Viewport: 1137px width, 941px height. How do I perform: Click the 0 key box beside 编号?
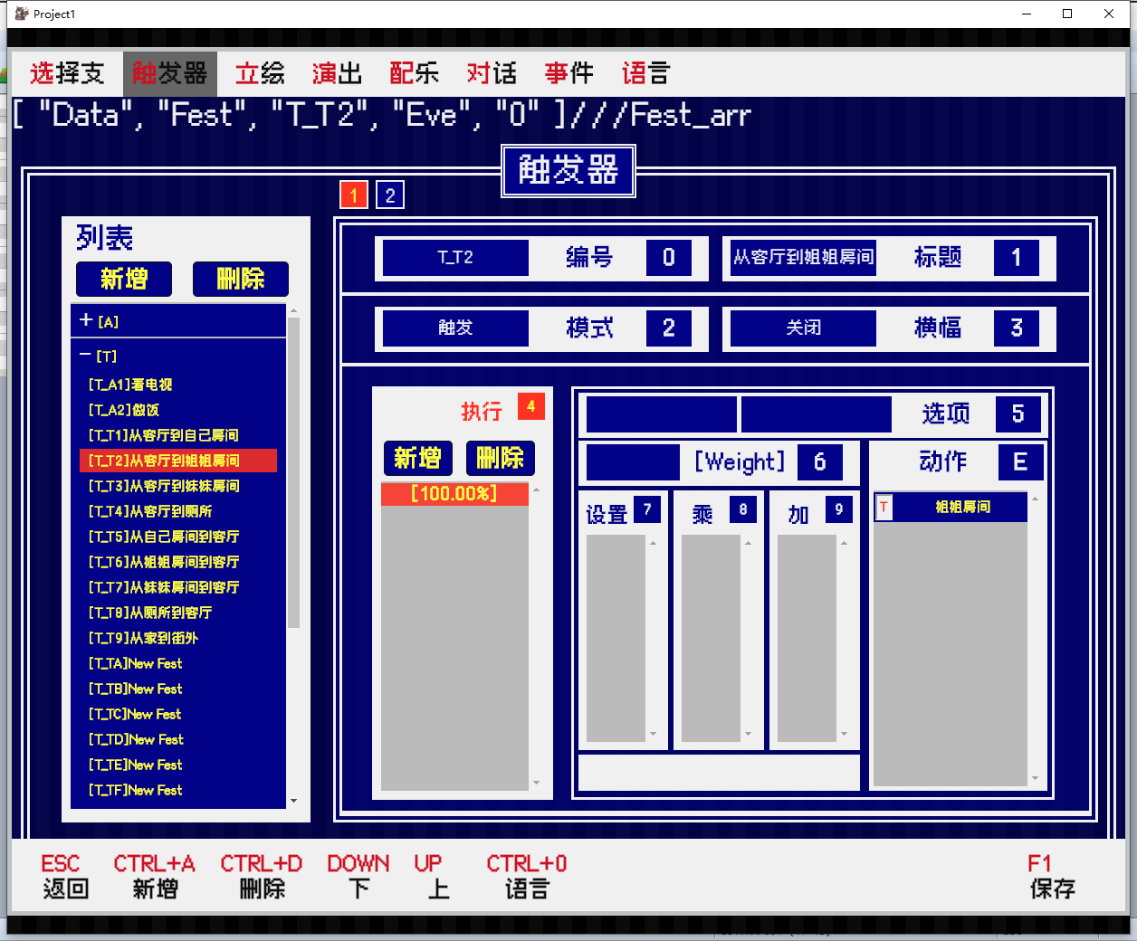[669, 258]
